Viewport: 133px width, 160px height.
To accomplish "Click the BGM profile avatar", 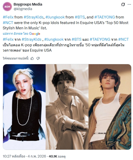I will 7,7.
